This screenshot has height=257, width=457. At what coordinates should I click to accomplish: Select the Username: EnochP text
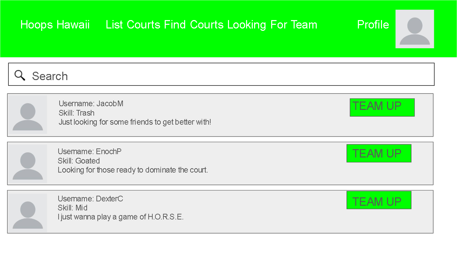90,151
